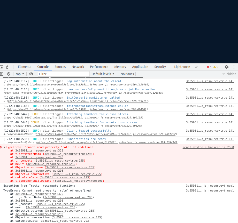Viewport: 238px width, 223px height.
Task: Open red stack link after t.componentWillUpdate
Action: point(79,181)
